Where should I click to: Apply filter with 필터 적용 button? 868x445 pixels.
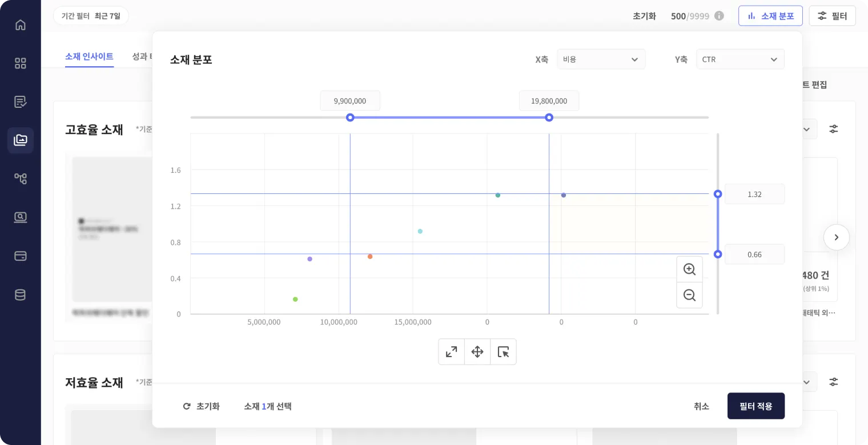[x=756, y=406]
